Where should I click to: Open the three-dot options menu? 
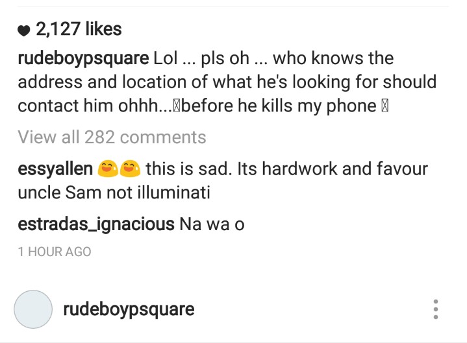point(436,309)
